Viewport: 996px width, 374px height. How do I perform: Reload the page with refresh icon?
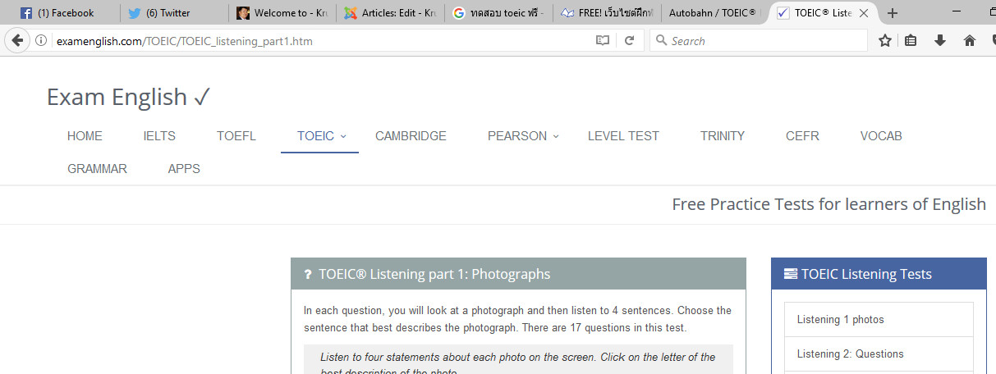point(629,40)
